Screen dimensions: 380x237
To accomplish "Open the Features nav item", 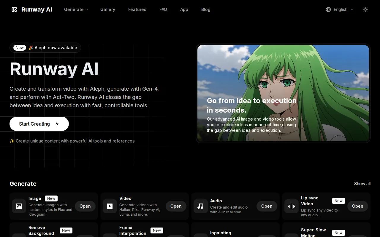I will tap(137, 9).
